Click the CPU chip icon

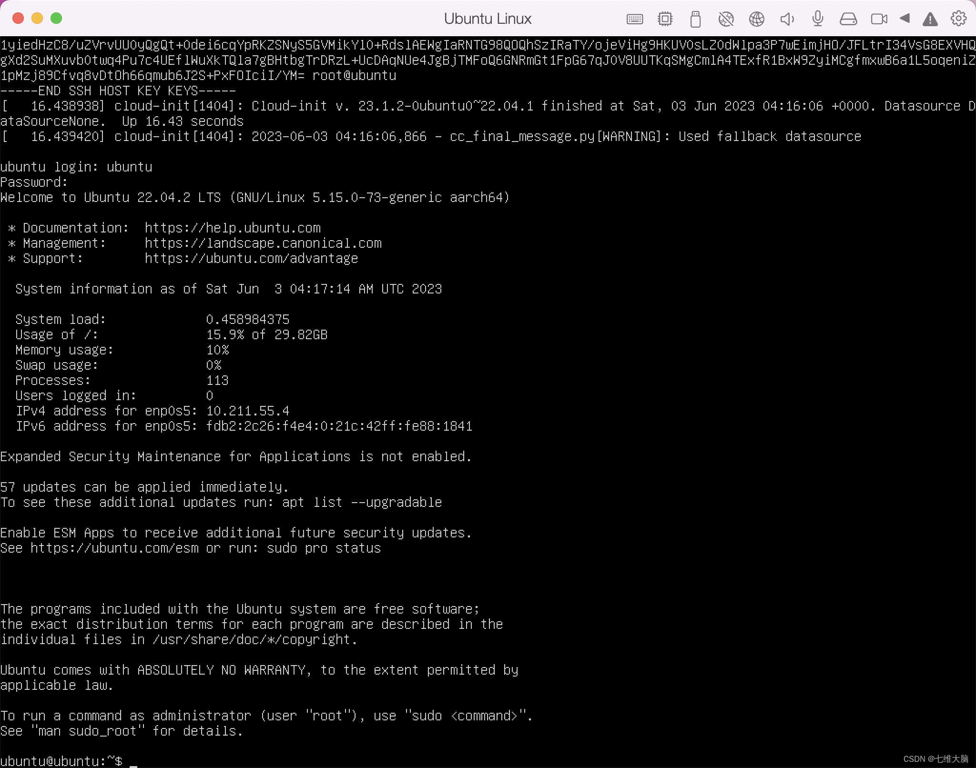pyautogui.click(x=665, y=19)
